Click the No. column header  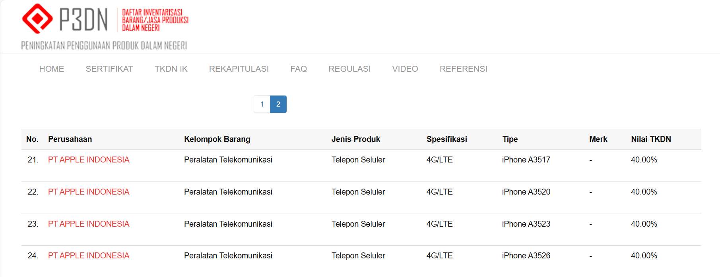tap(32, 139)
